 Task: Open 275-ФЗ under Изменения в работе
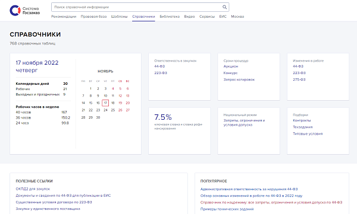click(x=299, y=79)
